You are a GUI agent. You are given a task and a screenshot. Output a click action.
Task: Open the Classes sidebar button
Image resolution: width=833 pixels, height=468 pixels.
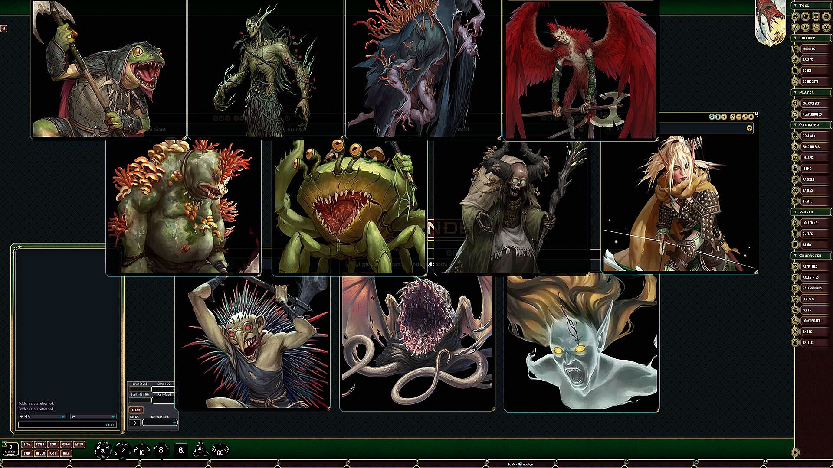point(808,299)
